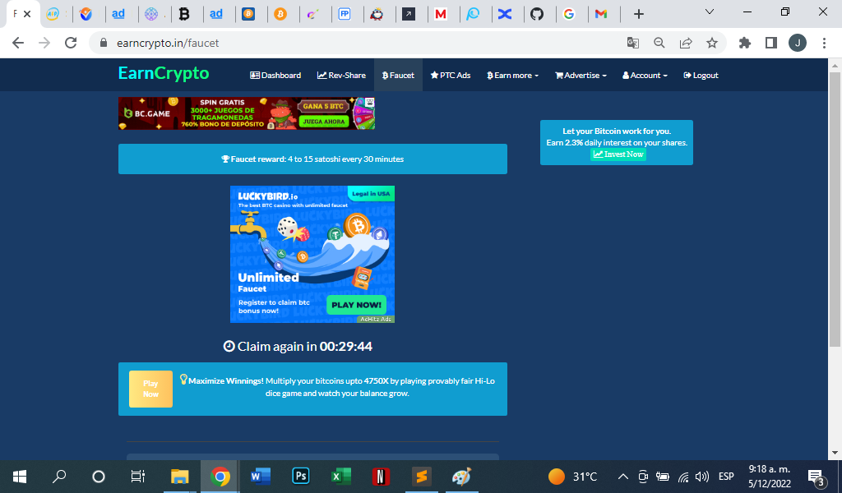This screenshot has height=493, width=842.
Task: Log out of EarnCrypto
Action: [701, 75]
